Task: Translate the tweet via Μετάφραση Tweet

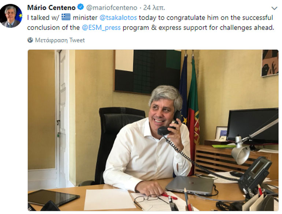Action: click(x=60, y=40)
